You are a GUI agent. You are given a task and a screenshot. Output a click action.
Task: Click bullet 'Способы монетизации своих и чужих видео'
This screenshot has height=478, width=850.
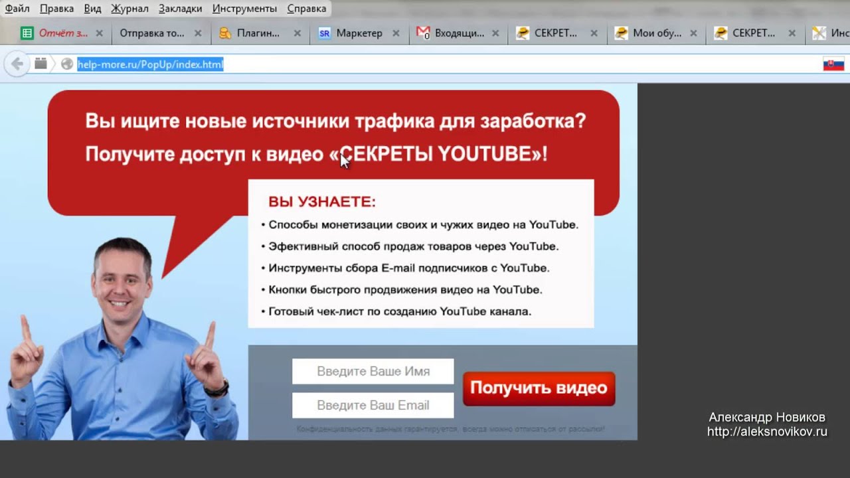point(420,225)
